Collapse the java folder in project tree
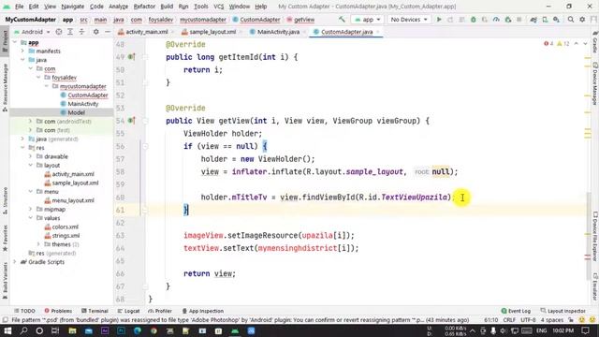 pyautogui.click(x=22, y=60)
